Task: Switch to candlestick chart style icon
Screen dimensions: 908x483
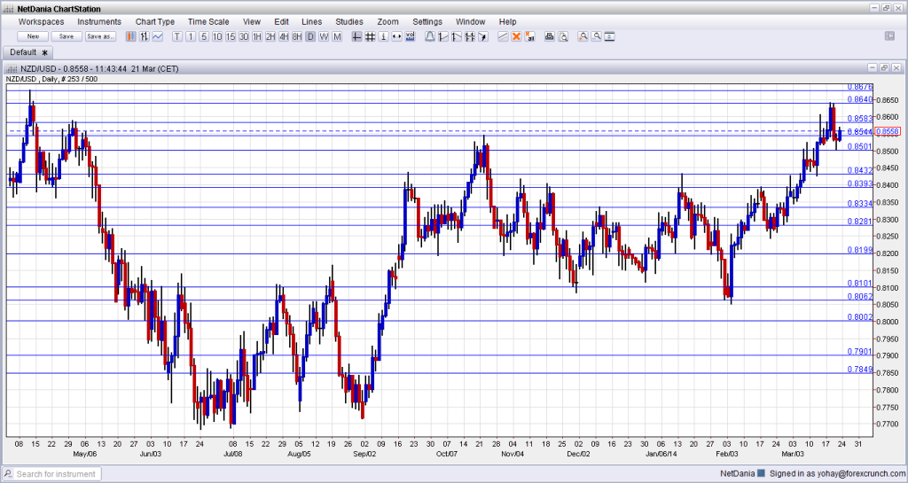Action: [130, 36]
